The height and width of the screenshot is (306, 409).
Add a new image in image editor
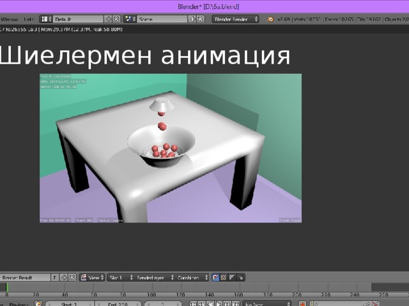[64, 278]
